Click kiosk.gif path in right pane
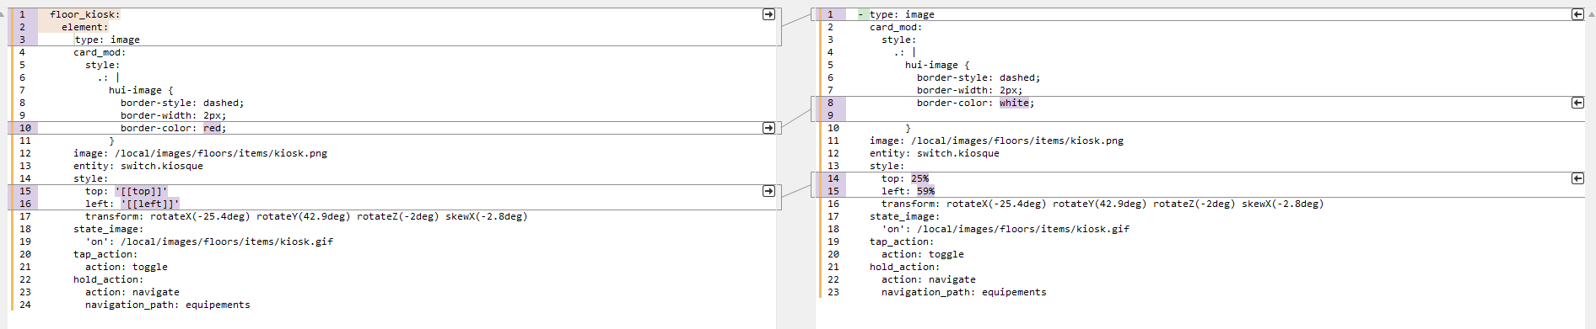 pyautogui.click(x=1023, y=229)
